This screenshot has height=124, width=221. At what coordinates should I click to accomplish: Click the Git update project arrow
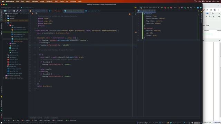179,8
